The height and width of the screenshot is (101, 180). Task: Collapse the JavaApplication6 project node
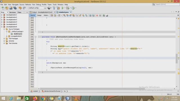[2, 27]
